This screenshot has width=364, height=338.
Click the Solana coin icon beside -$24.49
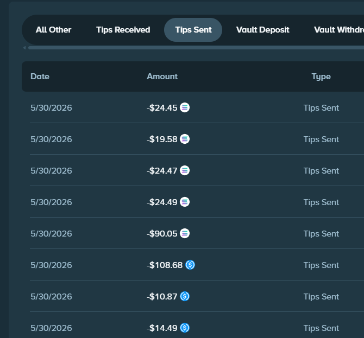185,202
